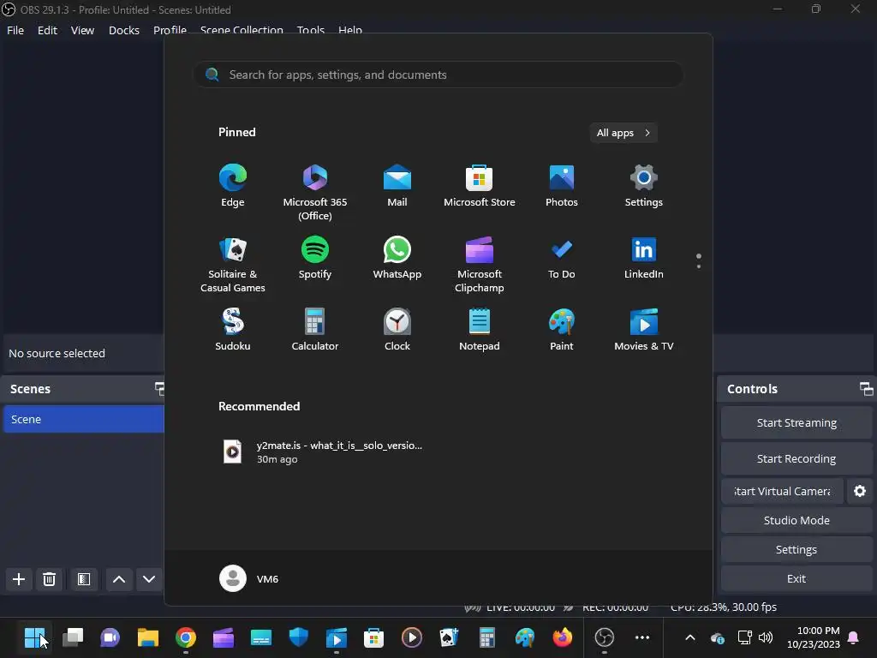Open VM6 user account menu
This screenshot has width=877, height=658.
click(x=249, y=578)
